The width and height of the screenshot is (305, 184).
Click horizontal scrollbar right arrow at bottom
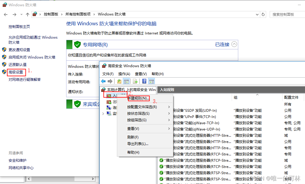[93, 179]
